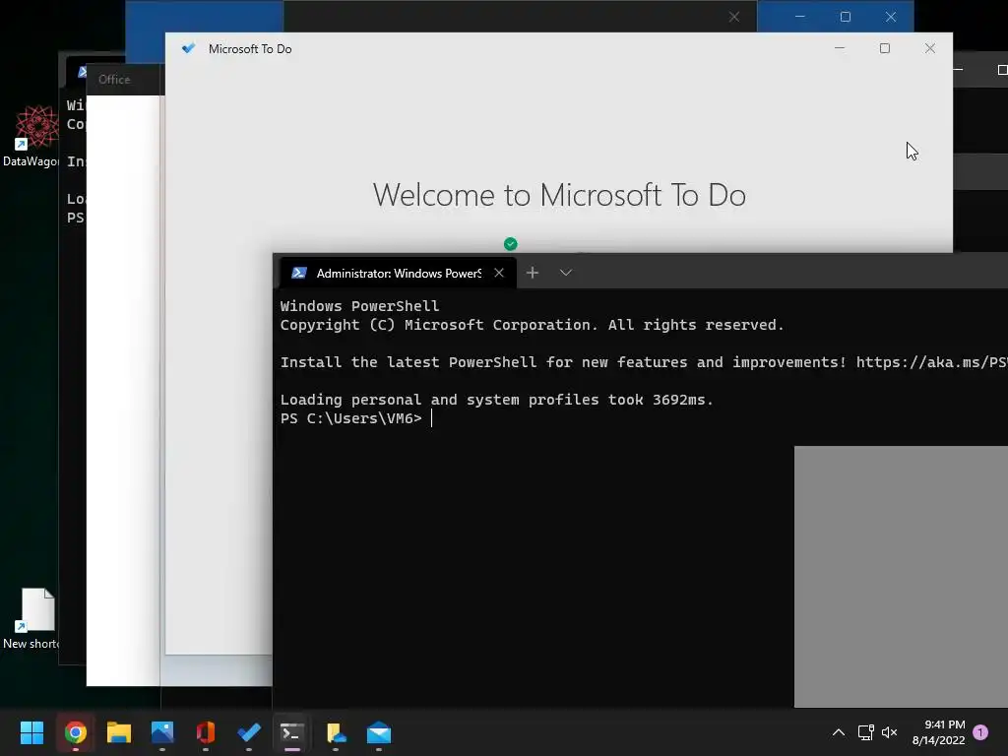1008x756 pixels.
Task: Open the folder with cloud icon on the taskbar
Action: click(x=336, y=732)
